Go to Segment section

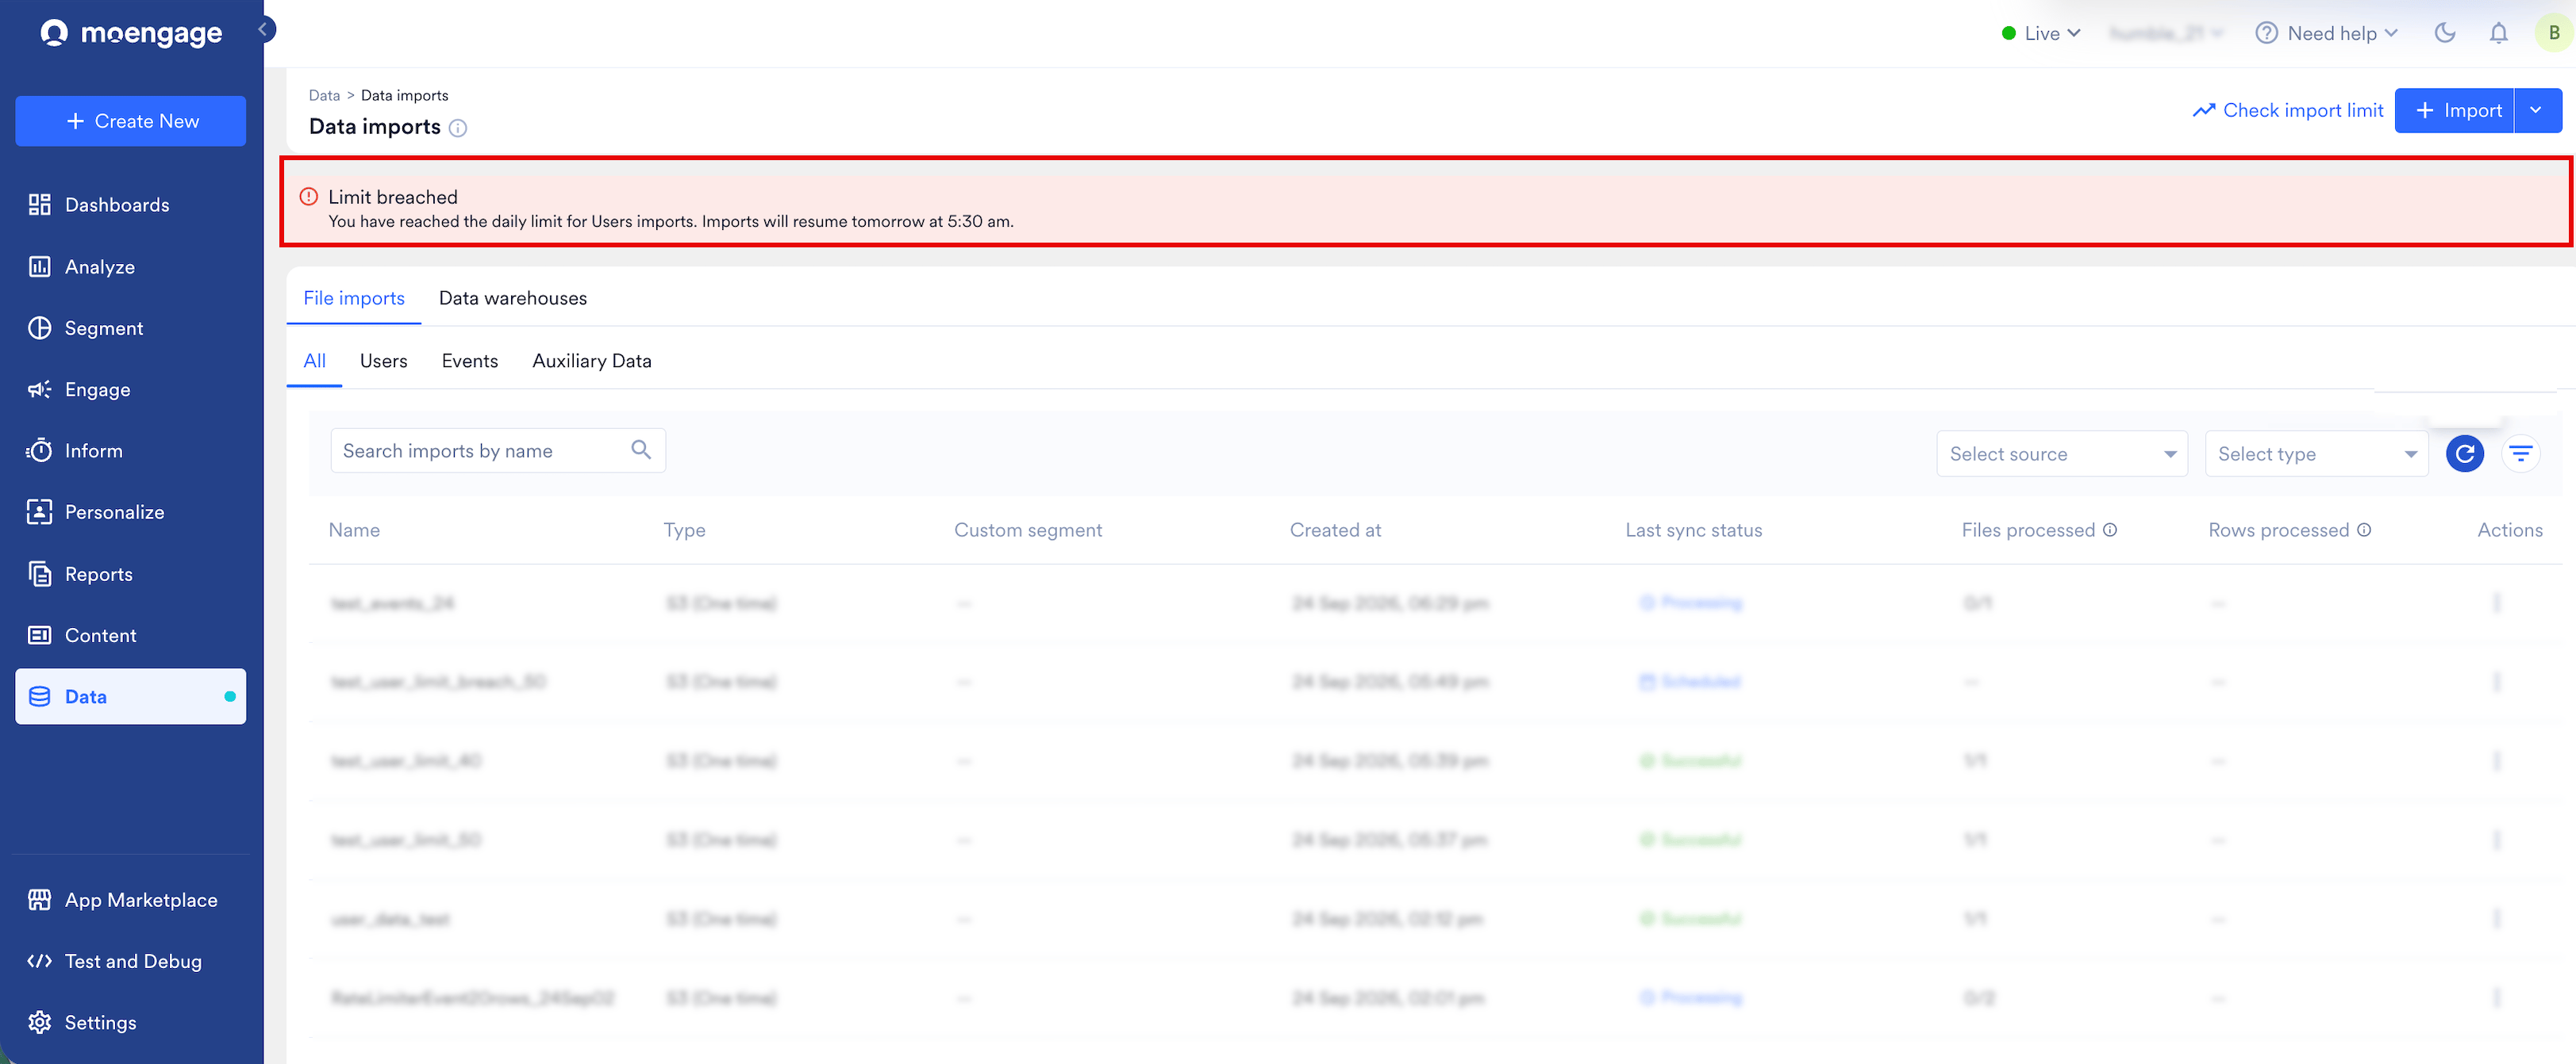[131, 327]
